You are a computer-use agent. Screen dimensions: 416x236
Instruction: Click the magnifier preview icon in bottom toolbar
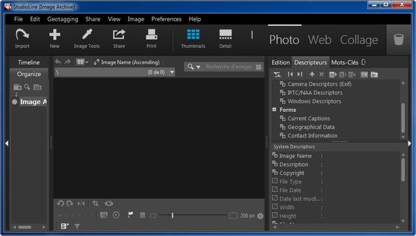pyautogui.click(x=104, y=215)
